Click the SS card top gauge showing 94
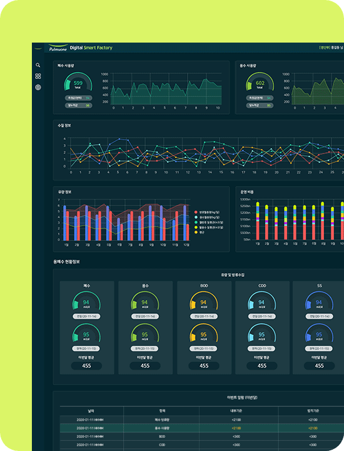Screen dimensions: 344x451 (x=319, y=301)
